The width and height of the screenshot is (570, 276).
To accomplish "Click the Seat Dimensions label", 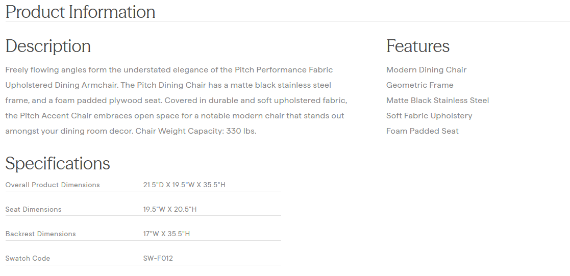I will click(33, 209).
